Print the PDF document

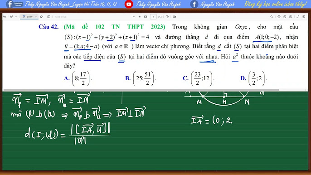pos(279,17)
